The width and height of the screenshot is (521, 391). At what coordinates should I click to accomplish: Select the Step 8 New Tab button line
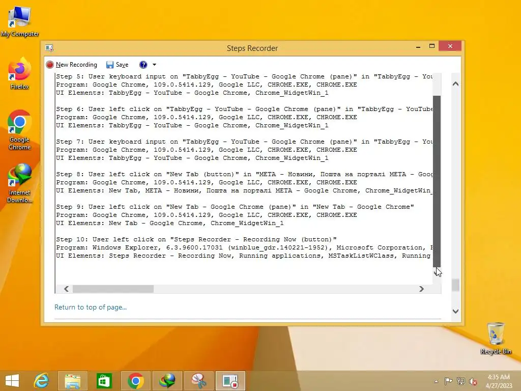(x=244, y=174)
